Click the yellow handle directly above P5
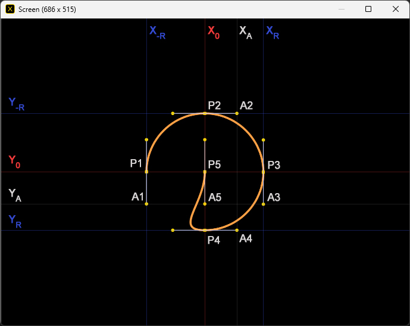The image size is (410, 326). pyautogui.click(x=205, y=139)
